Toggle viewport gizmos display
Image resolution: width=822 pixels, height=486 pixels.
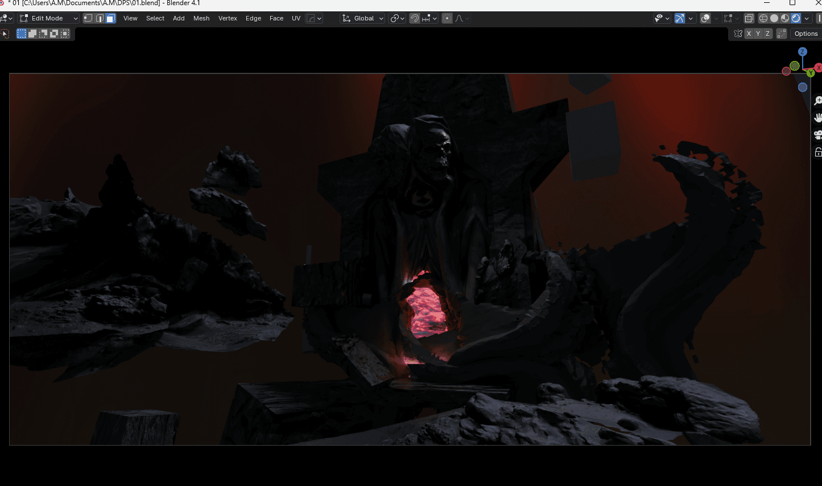point(680,19)
